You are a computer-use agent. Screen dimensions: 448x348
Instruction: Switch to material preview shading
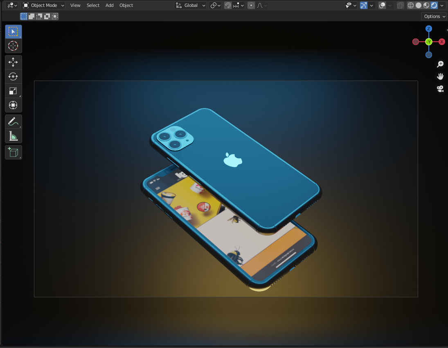pyautogui.click(x=426, y=5)
